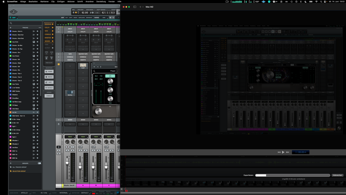Click waveform icon on Drums - Kick In
The height and width of the screenshot is (195, 346).
point(34,31)
